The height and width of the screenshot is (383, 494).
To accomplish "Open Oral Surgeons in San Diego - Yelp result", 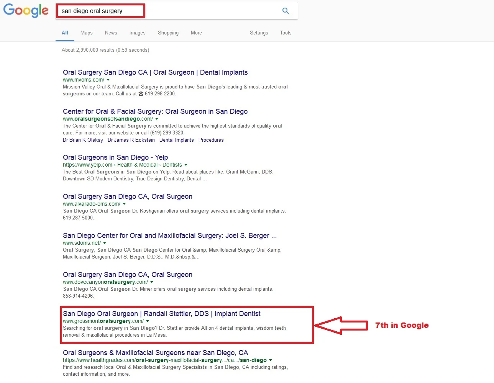I will [115, 157].
